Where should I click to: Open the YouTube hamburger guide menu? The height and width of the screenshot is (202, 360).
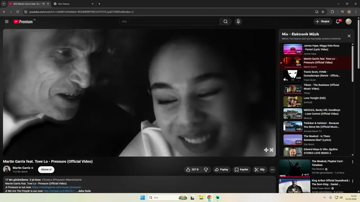(x=7, y=22)
